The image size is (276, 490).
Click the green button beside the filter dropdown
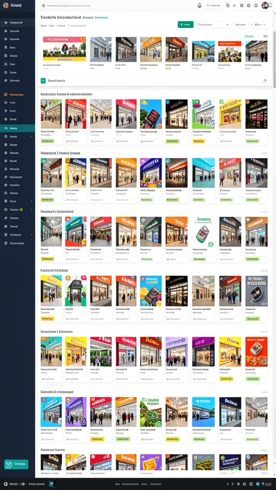coord(185,24)
